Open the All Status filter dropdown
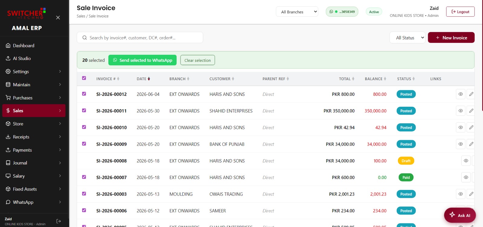The image size is (483, 227). click(408, 38)
